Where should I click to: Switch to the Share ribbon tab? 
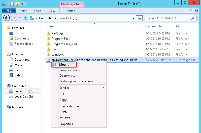tap(38, 11)
